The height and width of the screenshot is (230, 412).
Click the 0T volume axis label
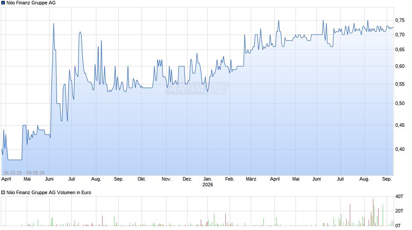pos(398,226)
